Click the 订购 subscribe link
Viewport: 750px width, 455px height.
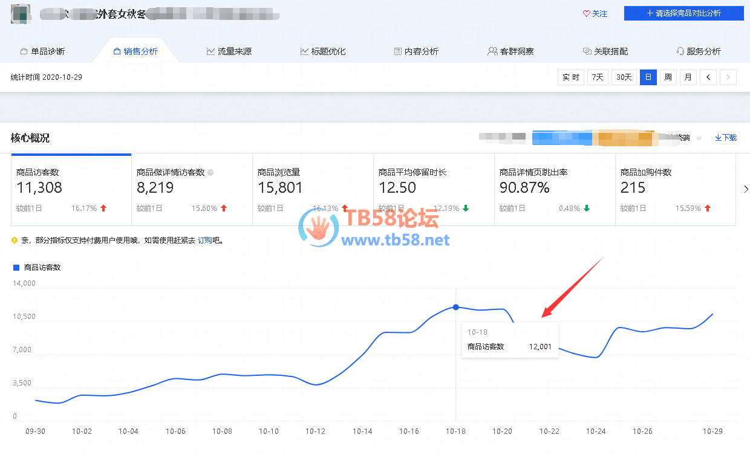point(204,240)
